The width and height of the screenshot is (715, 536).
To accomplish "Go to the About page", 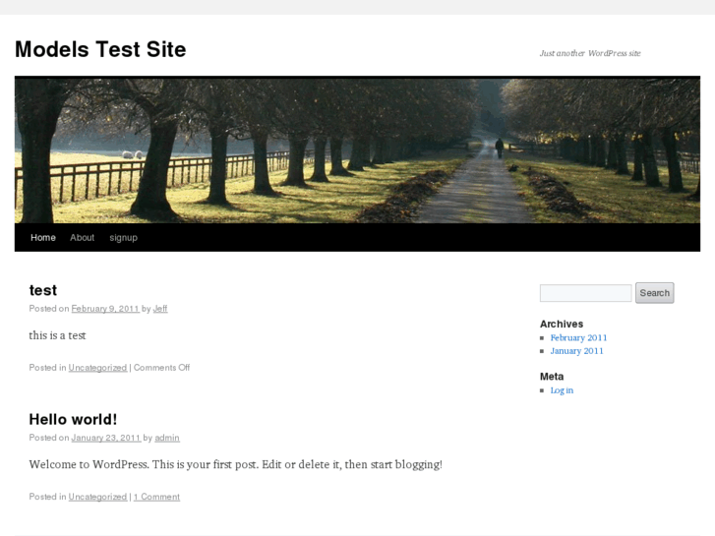I will [x=82, y=238].
